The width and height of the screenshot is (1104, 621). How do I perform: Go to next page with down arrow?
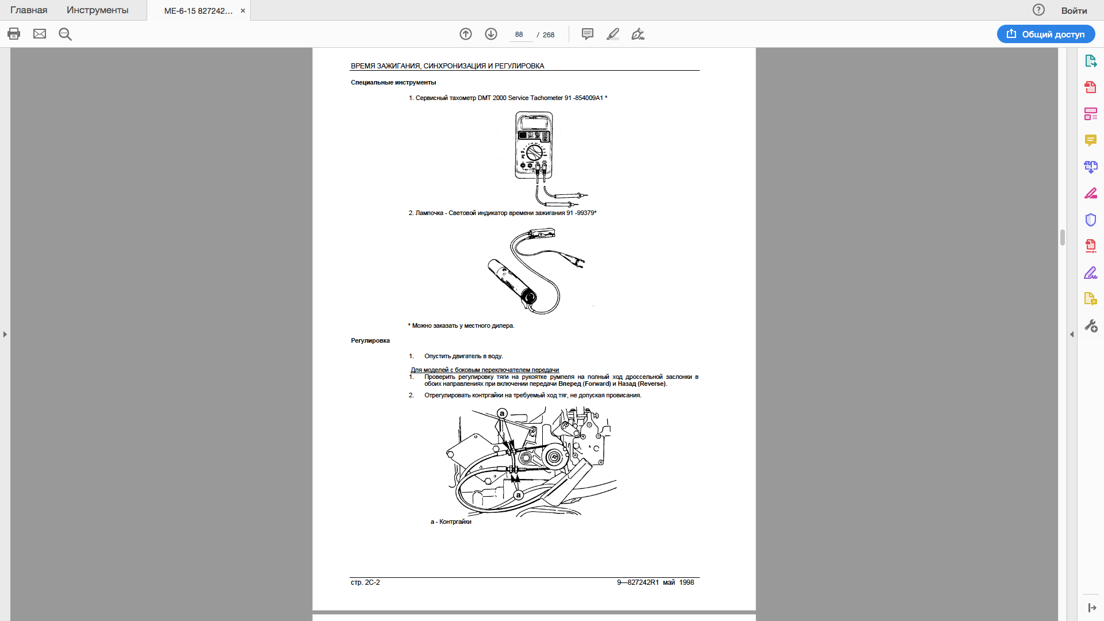491,34
